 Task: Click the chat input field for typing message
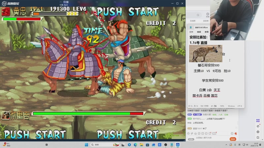[x=211, y=138]
